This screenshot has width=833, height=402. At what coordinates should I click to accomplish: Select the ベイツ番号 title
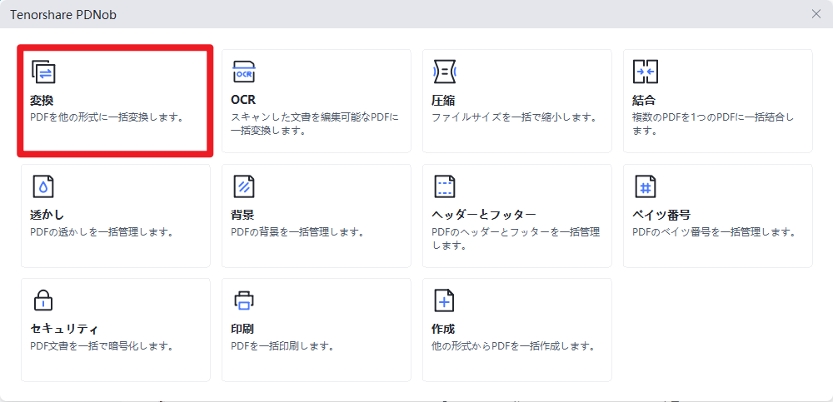[x=661, y=215]
